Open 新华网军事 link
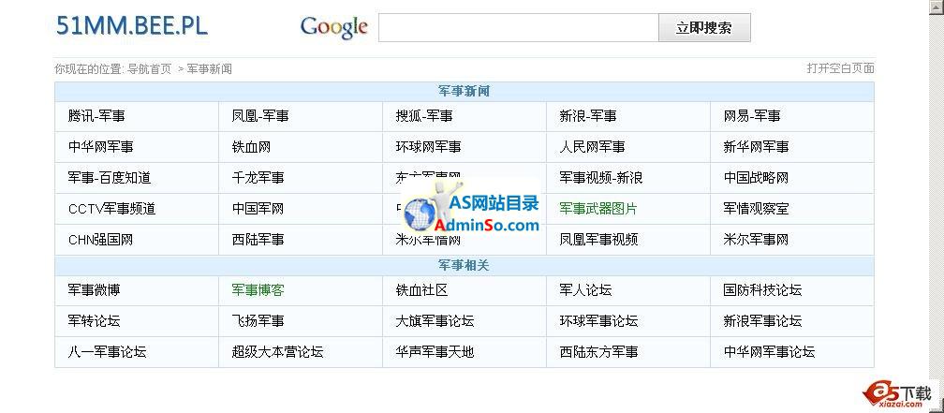 click(x=756, y=147)
